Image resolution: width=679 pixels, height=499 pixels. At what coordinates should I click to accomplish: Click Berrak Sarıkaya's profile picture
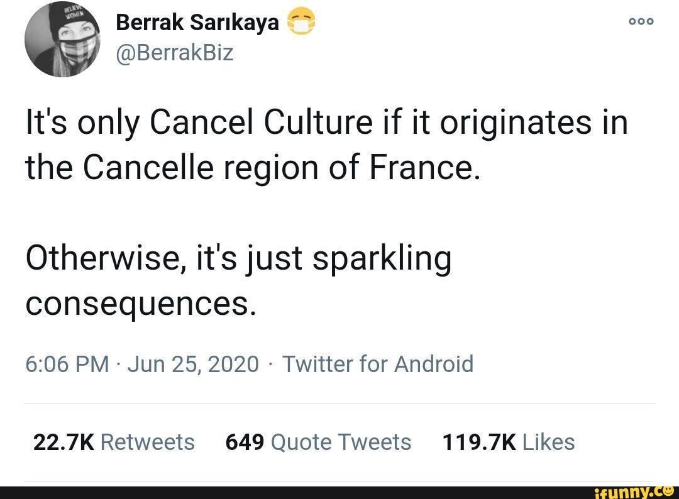click(x=62, y=39)
